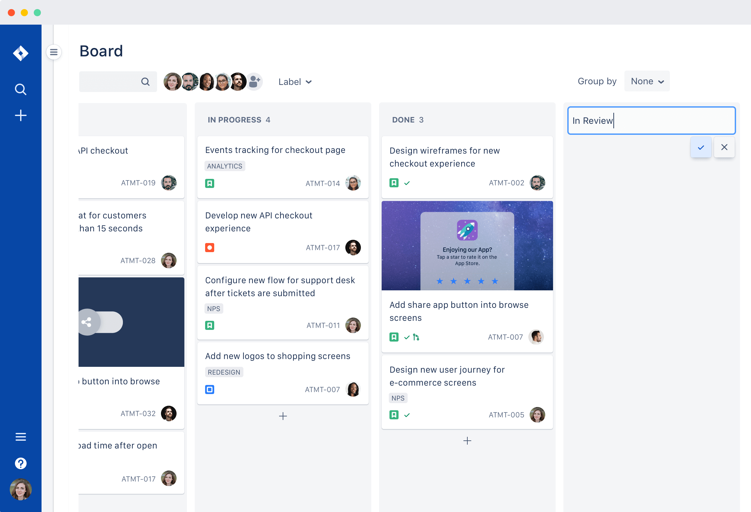Expand the Label filter dropdown

(x=295, y=82)
